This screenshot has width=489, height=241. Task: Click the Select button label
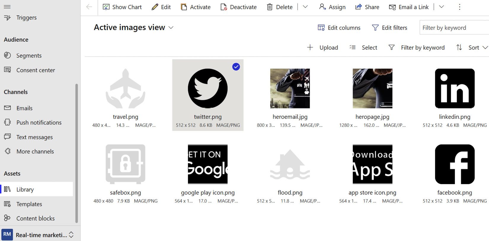tap(369, 47)
